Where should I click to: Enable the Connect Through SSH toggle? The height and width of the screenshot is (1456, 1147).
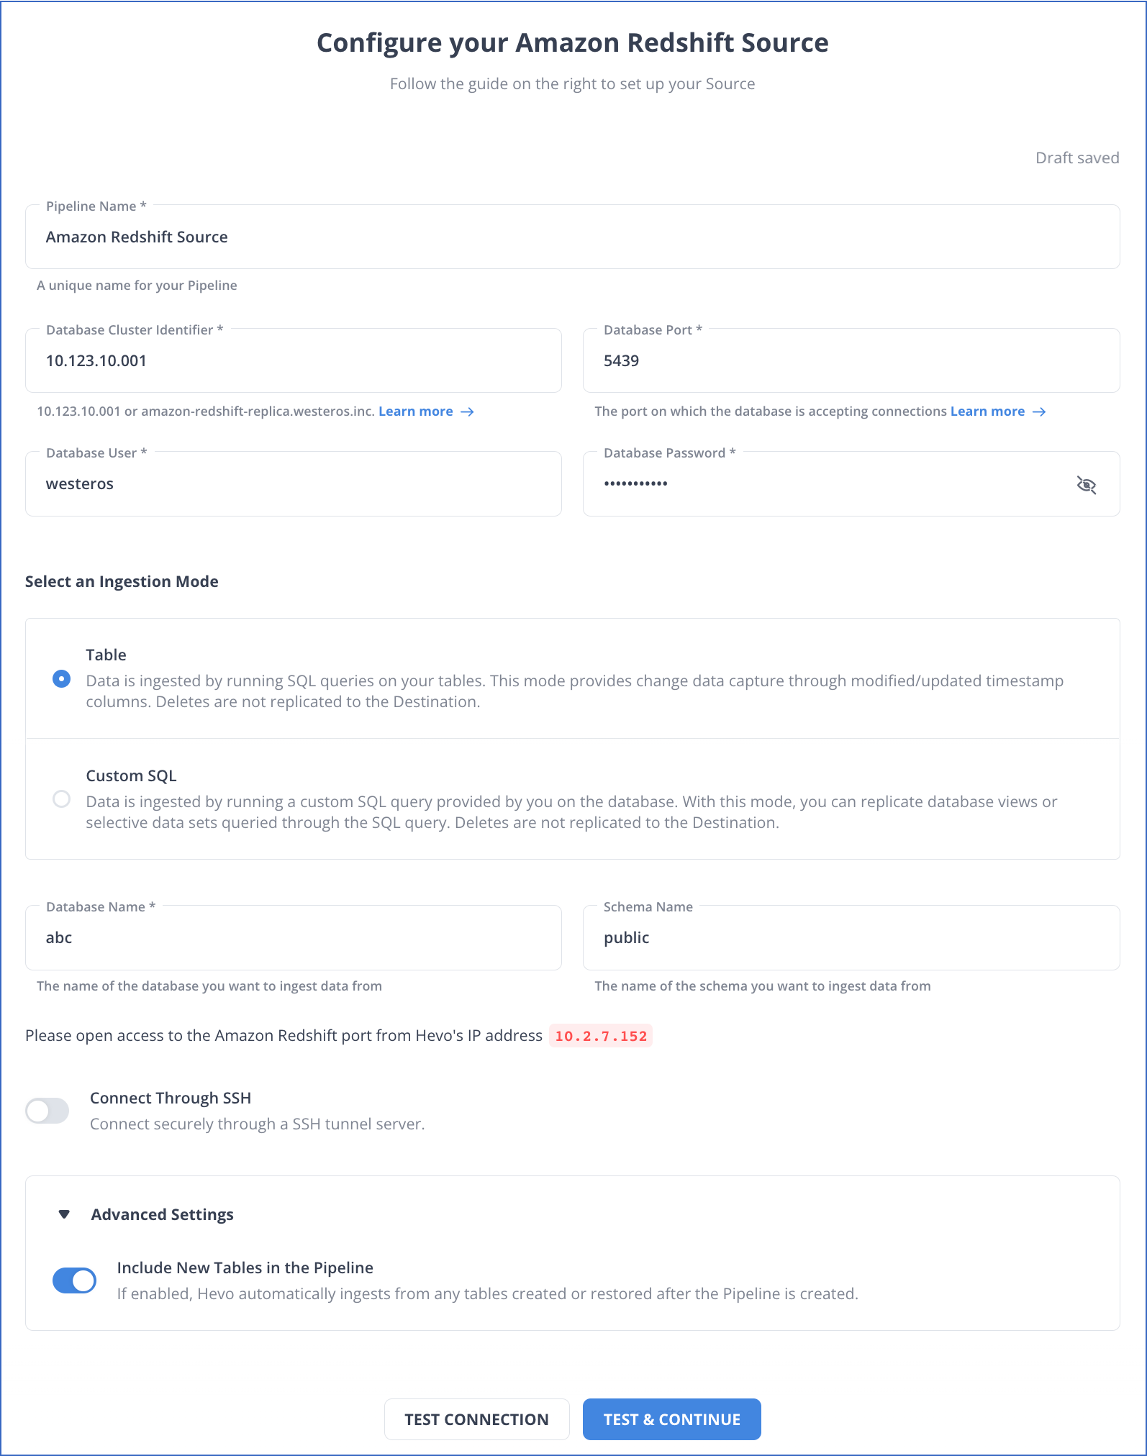[47, 1111]
